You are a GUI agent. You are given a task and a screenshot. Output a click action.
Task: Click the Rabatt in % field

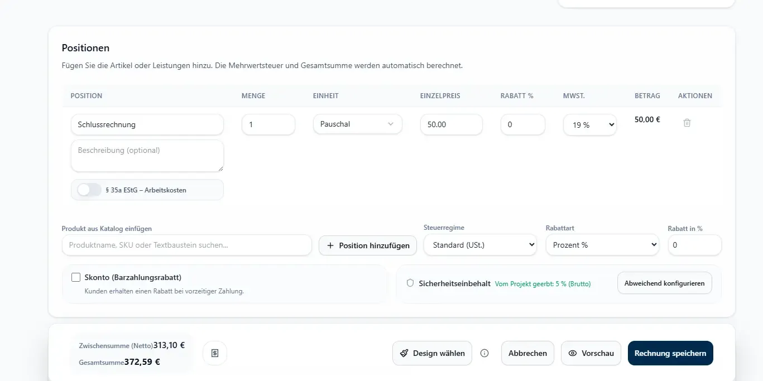click(x=695, y=245)
